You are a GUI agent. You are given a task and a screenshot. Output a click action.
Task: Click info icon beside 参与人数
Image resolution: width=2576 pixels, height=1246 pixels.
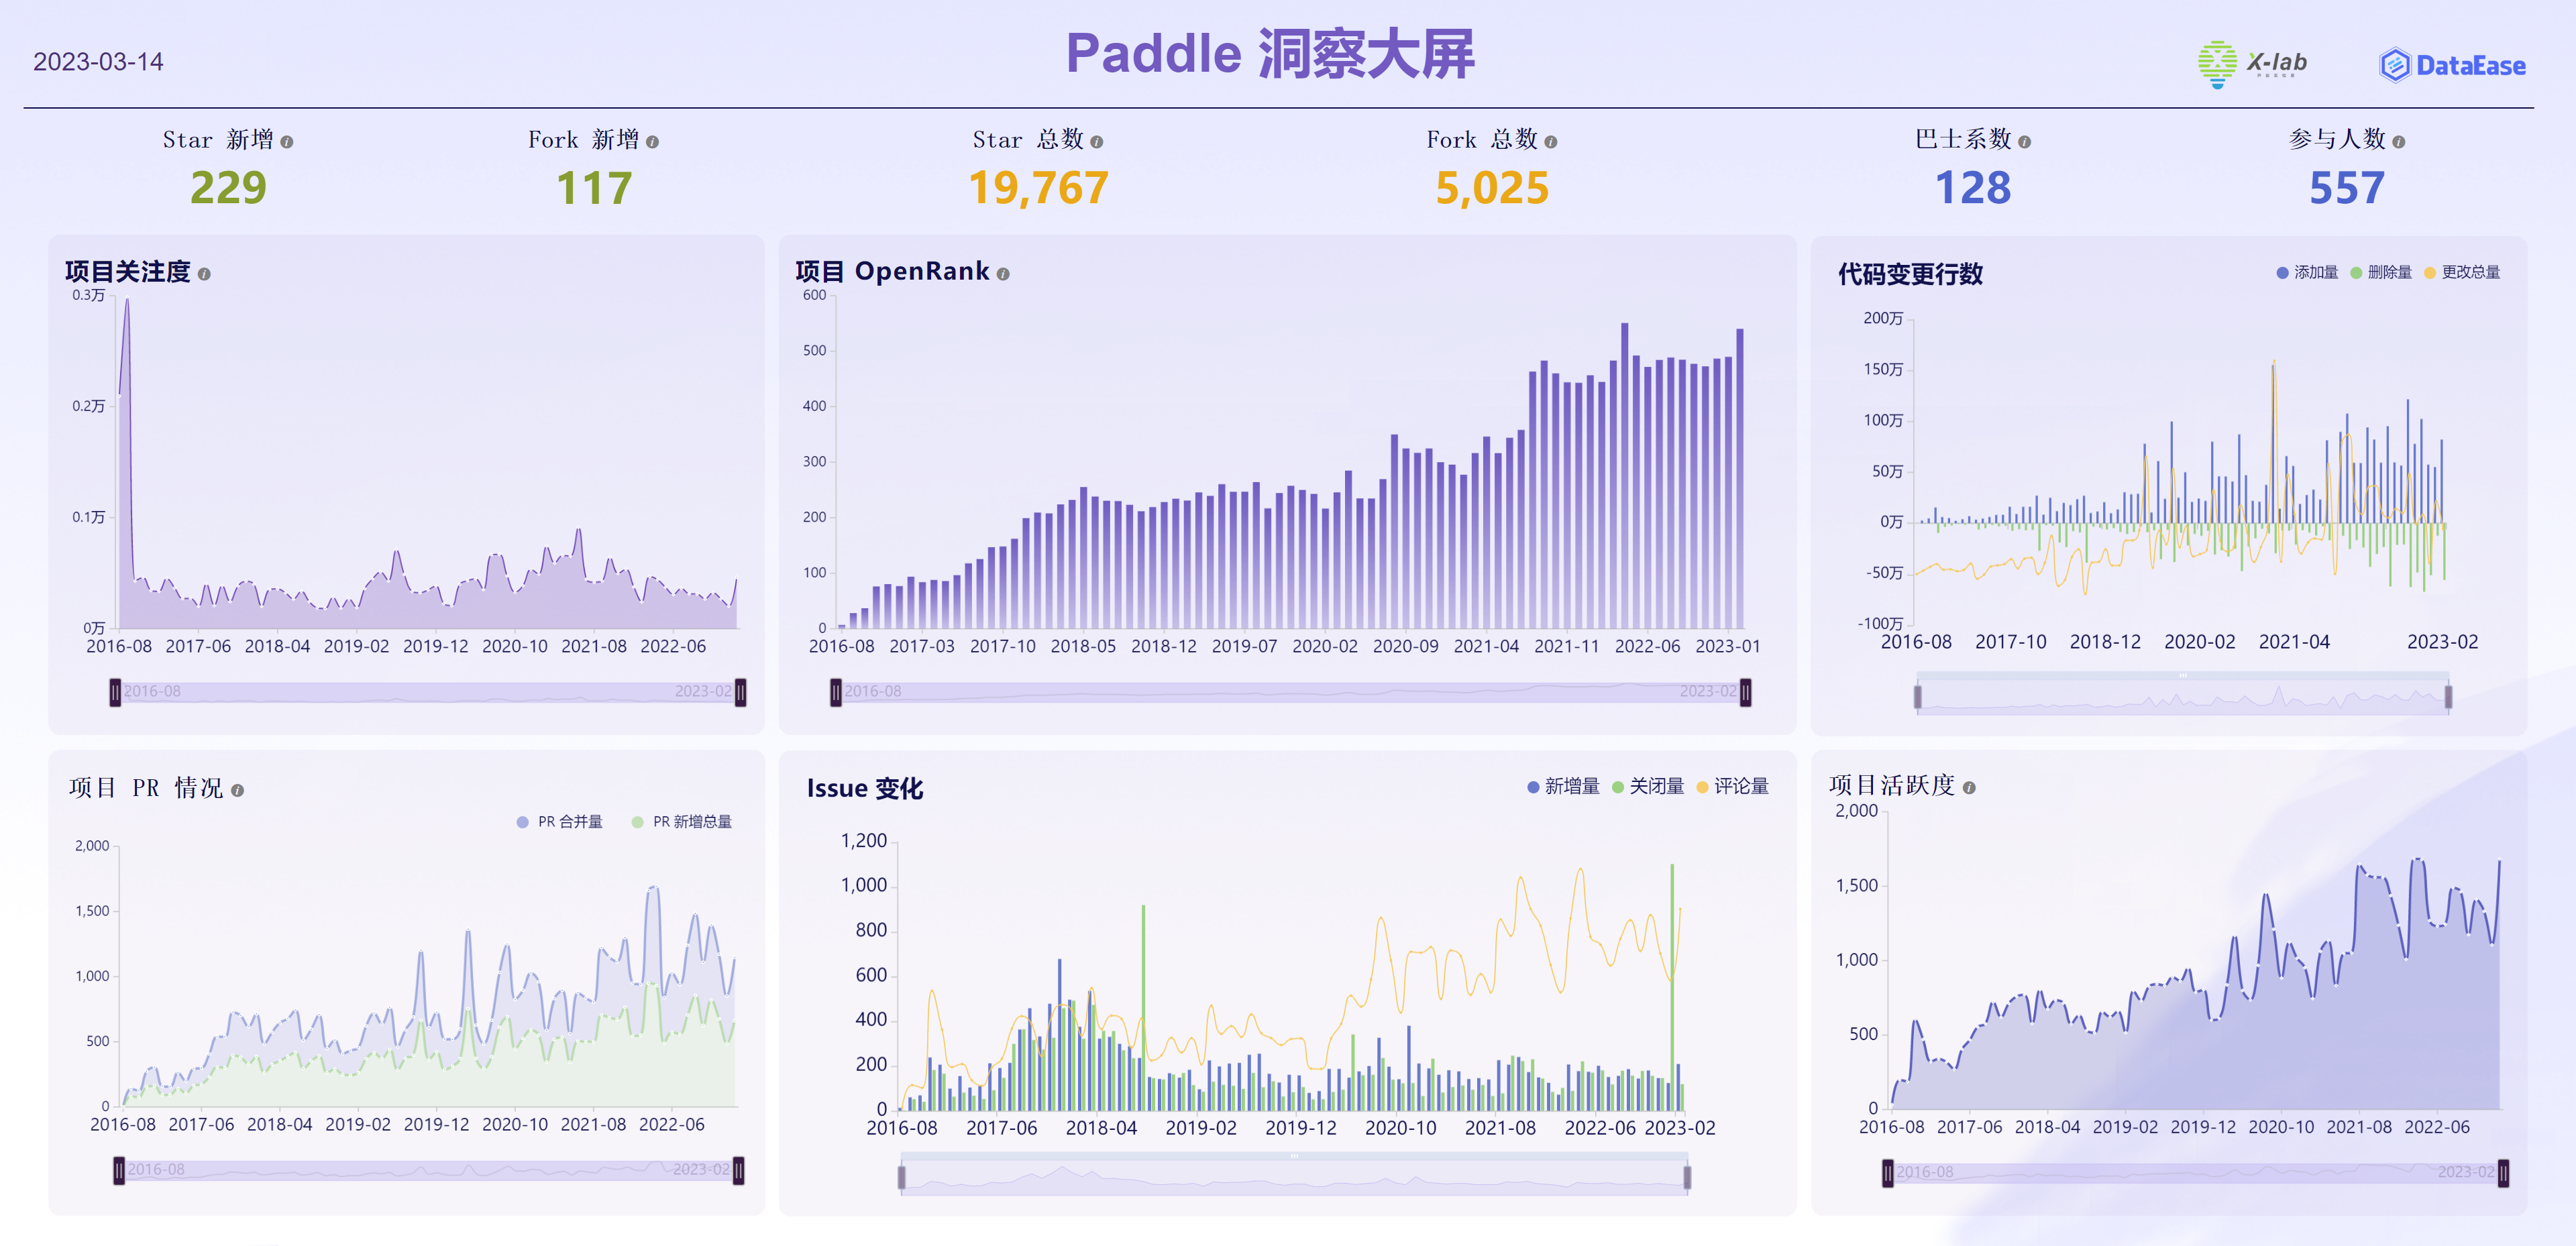(2398, 142)
